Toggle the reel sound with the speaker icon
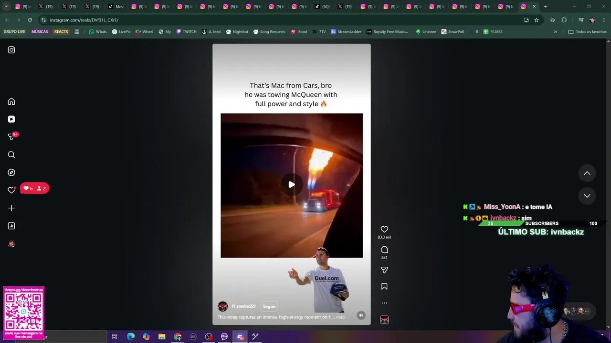This screenshot has width=611, height=343. pyautogui.click(x=361, y=315)
